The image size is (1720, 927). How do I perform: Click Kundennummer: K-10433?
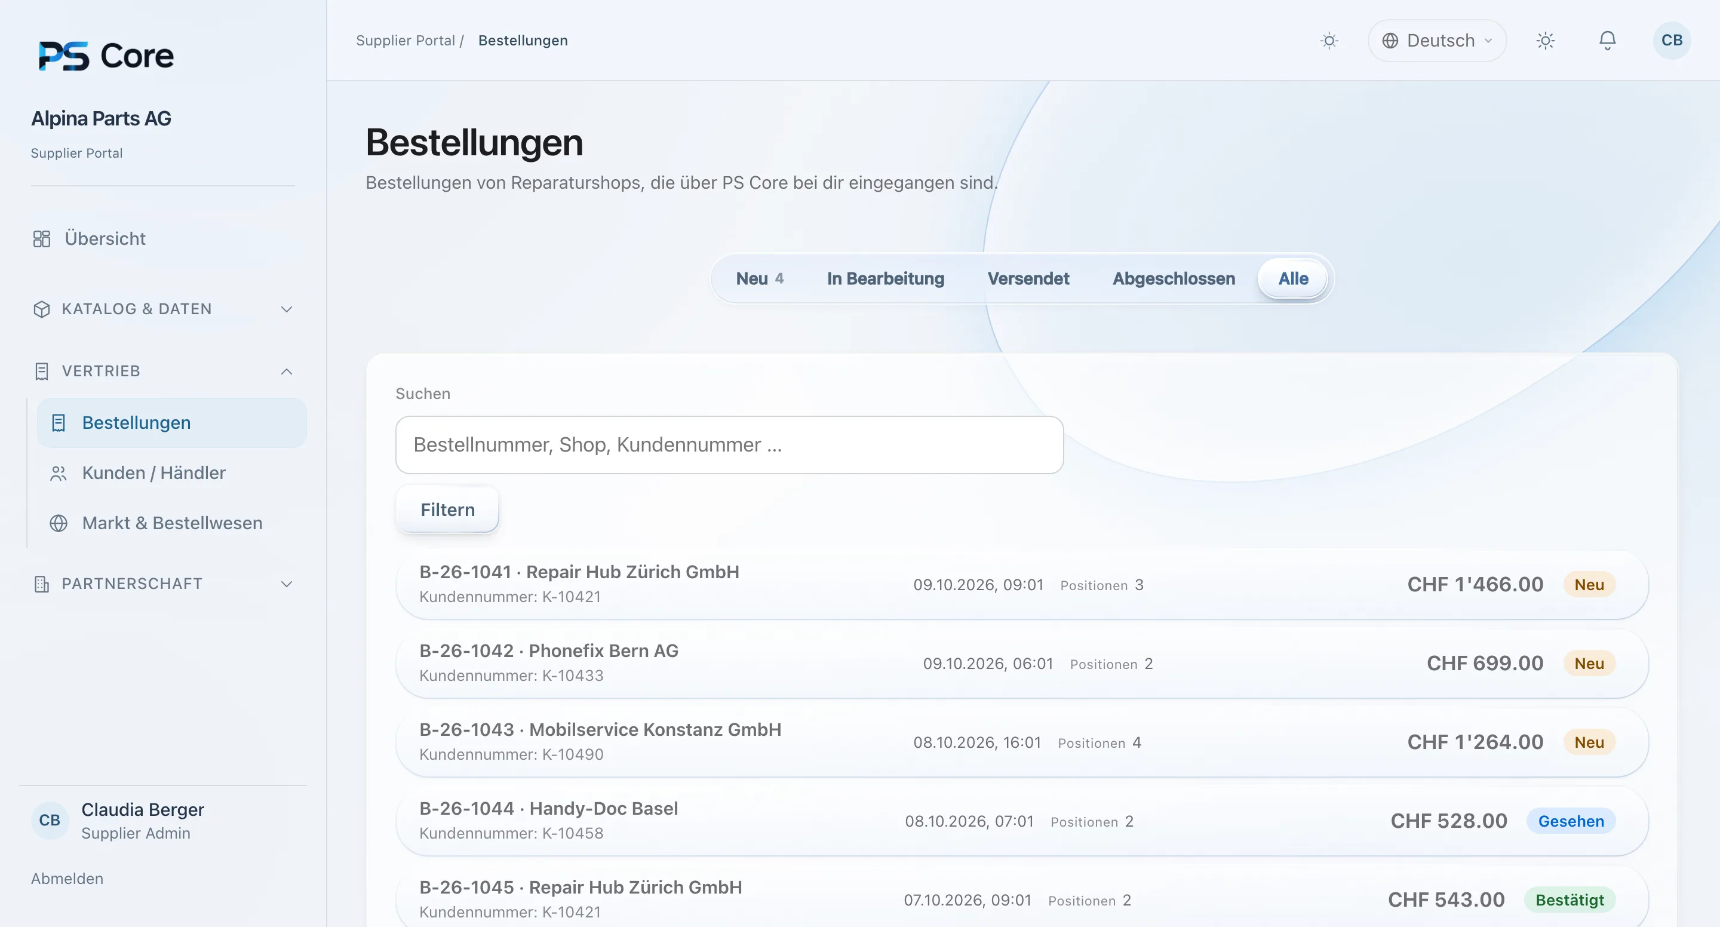pos(511,676)
